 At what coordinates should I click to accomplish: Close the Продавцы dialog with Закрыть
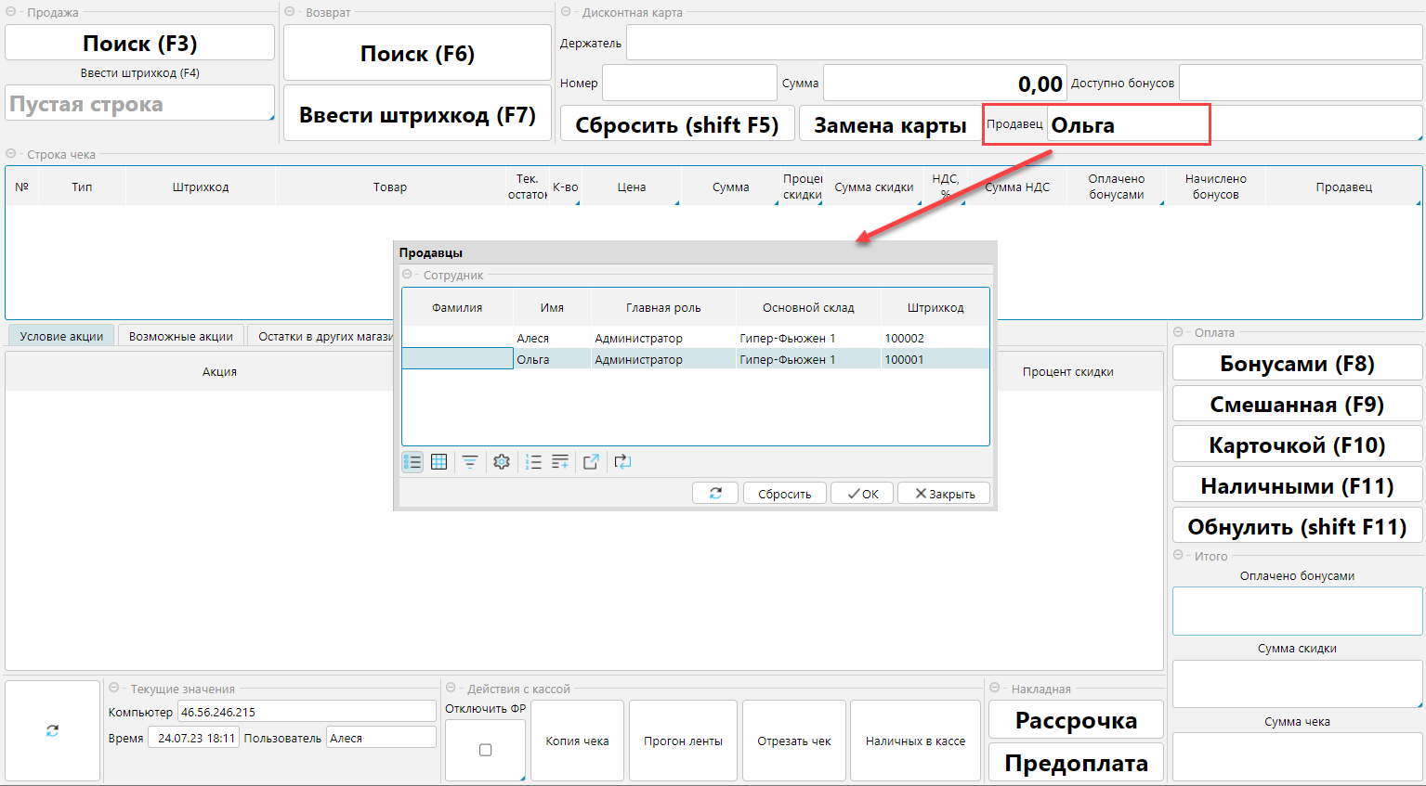pos(944,494)
